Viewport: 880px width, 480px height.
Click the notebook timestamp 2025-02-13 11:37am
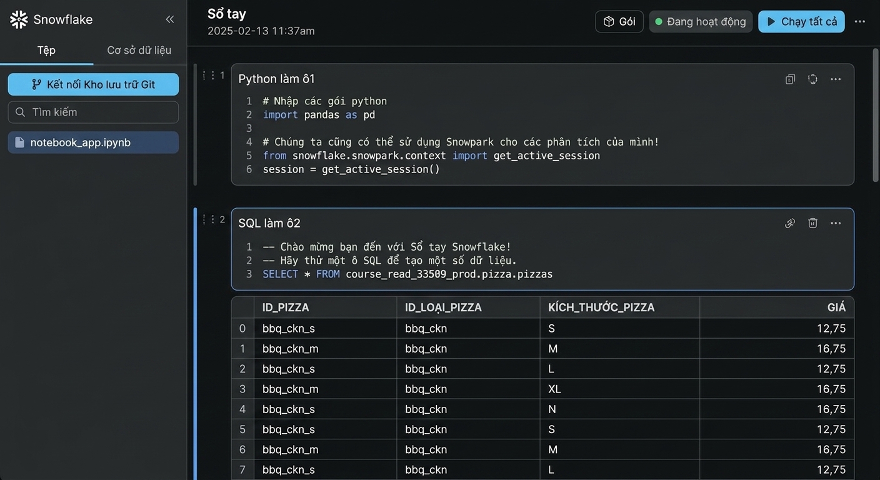[x=261, y=31]
